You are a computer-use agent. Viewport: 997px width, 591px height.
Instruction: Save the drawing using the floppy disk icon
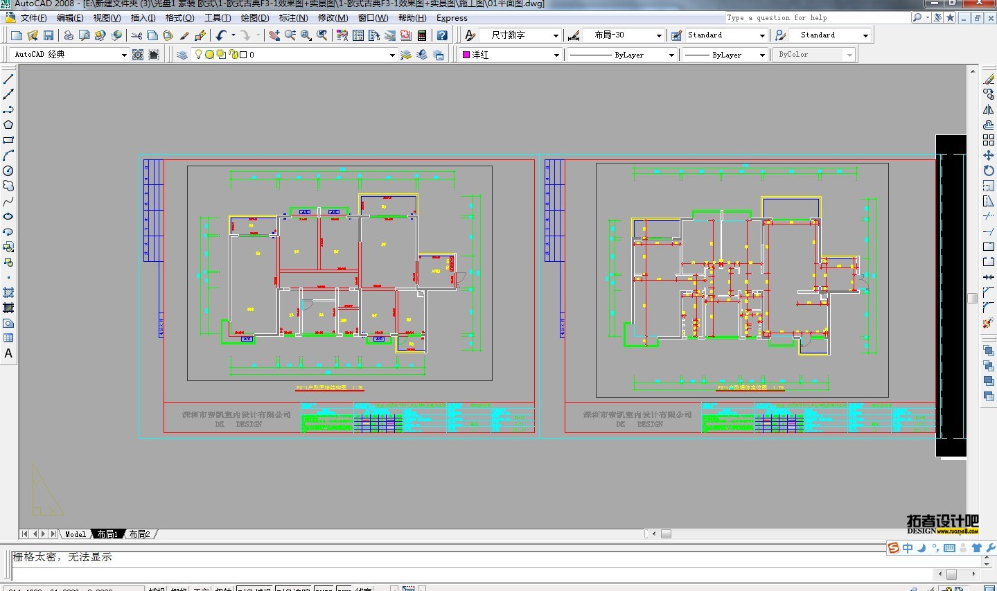tap(48, 35)
